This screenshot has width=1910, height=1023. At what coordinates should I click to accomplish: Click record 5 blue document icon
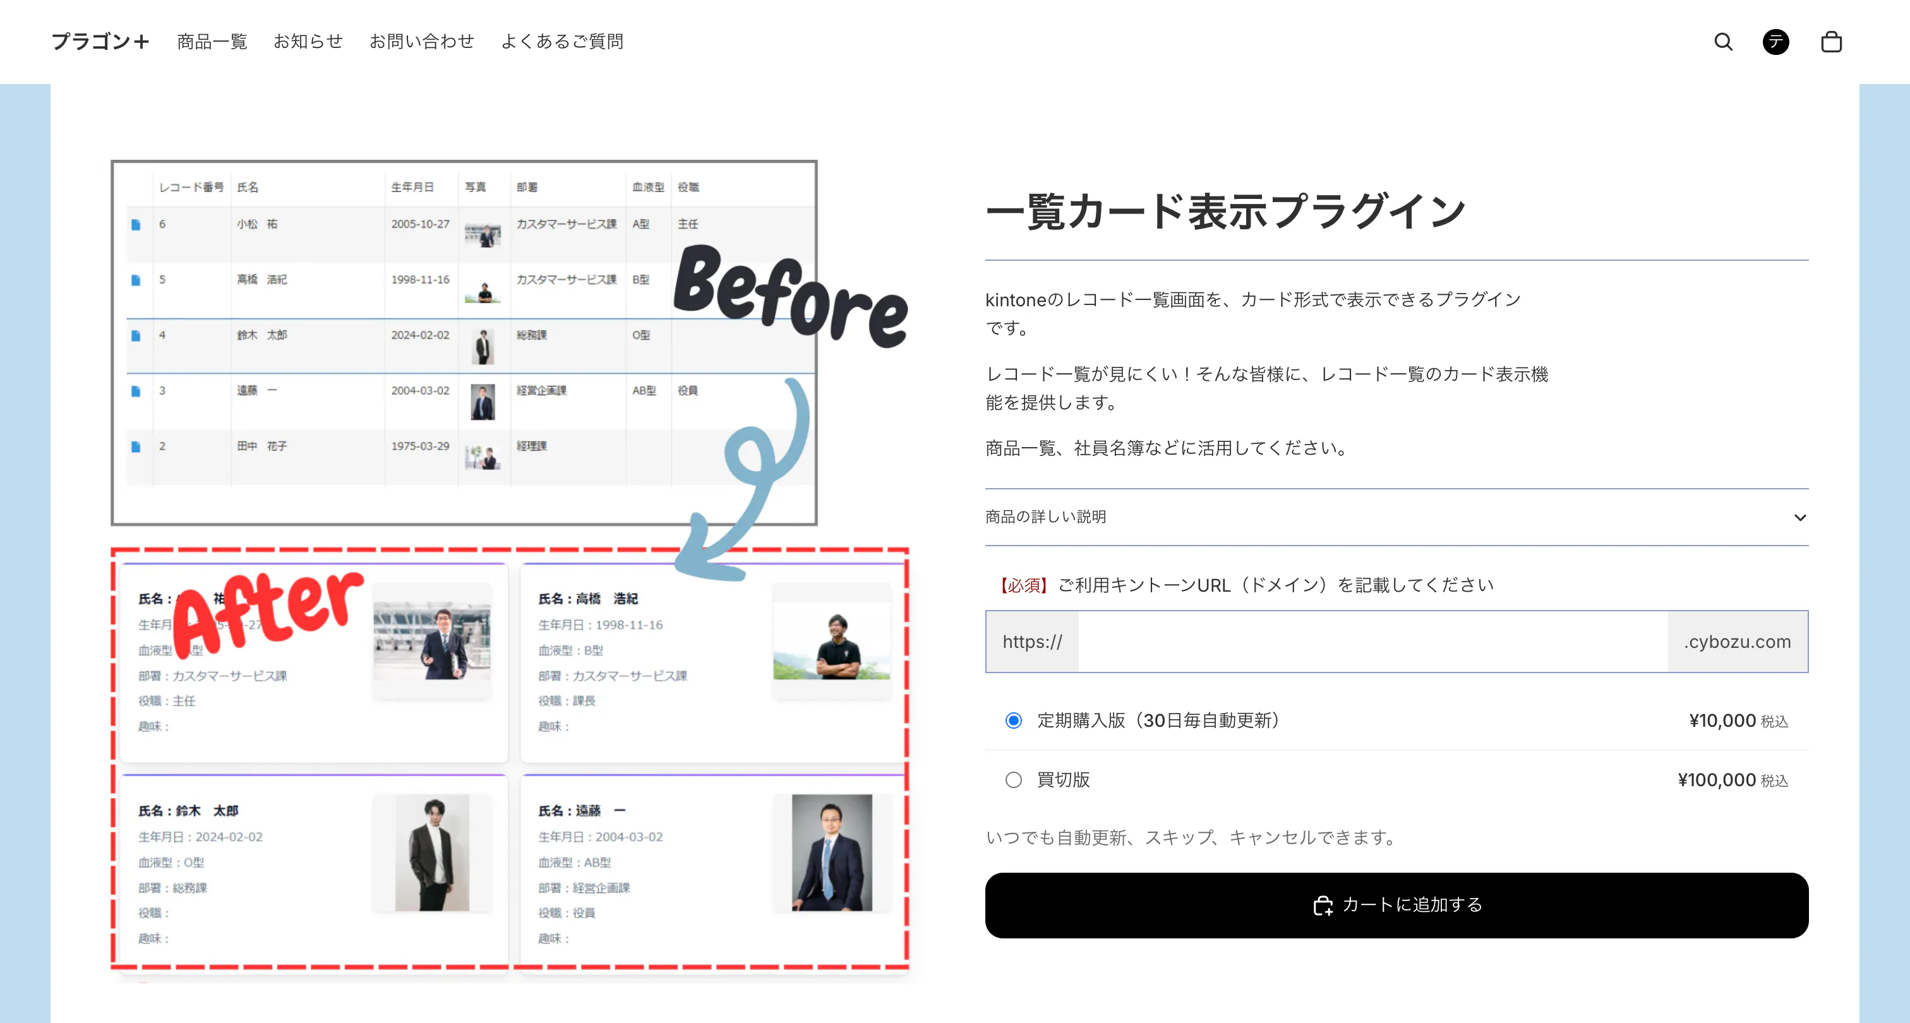[136, 280]
